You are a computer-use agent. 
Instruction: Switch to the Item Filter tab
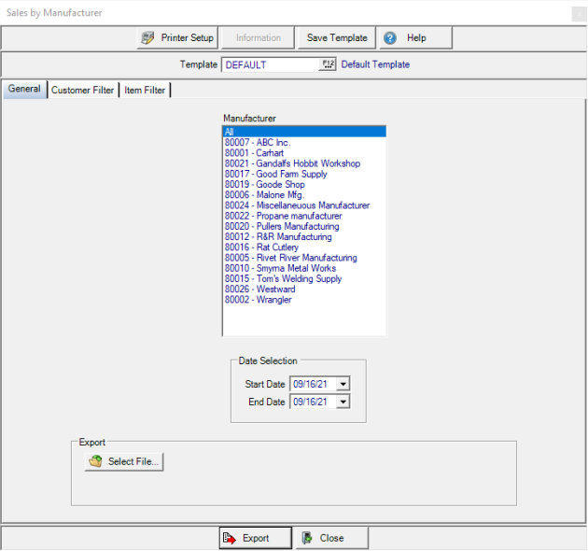[146, 91]
